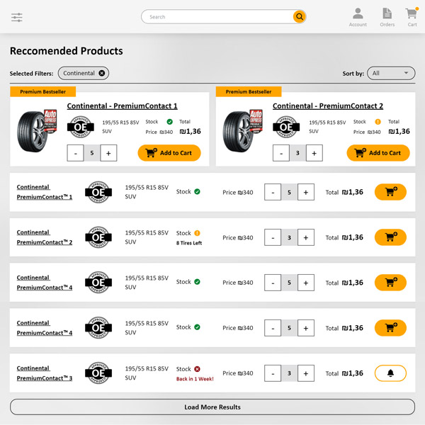Image resolution: width=425 pixels, height=425 pixels.
Task: Open the Orders document icon
Action: [x=387, y=14]
